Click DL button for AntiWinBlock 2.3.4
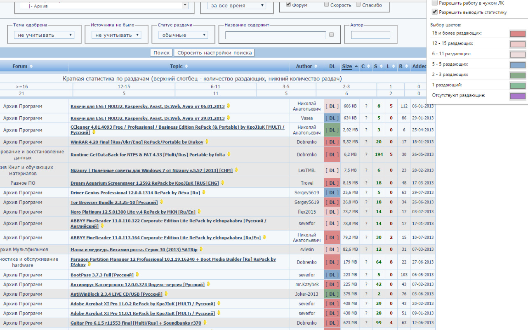Screen dimensions: 528x330 point(332,294)
